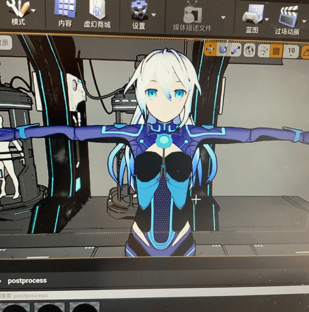Open the 虚幻商城 marketplace button

[x=97, y=15]
